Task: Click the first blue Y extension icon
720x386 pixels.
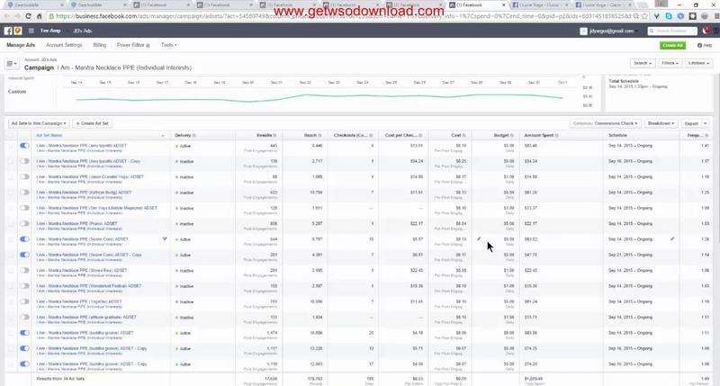Action: pos(657,16)
